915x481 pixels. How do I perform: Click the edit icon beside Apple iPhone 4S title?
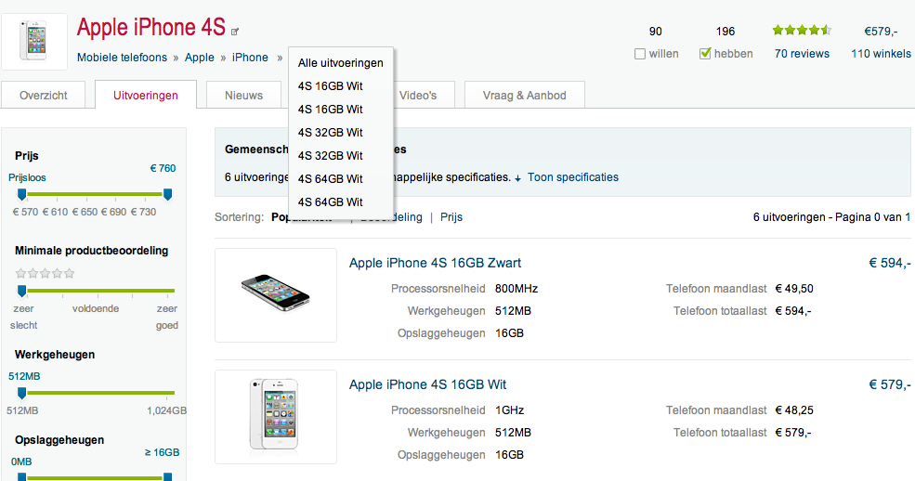[x=235, y=31]
